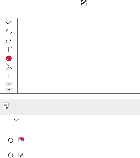
Task: Click the empty cell beside the eraser icon
Action: tap(79, 67)
